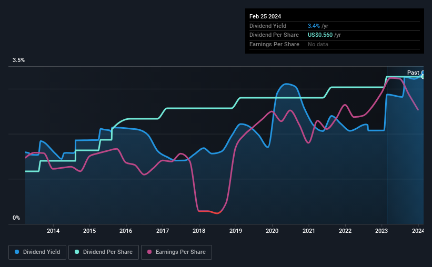Toggle the Dividend Per Share legend button
This screenshot has height=267, width=432.
pyautogui.click(x=104, y=252)
